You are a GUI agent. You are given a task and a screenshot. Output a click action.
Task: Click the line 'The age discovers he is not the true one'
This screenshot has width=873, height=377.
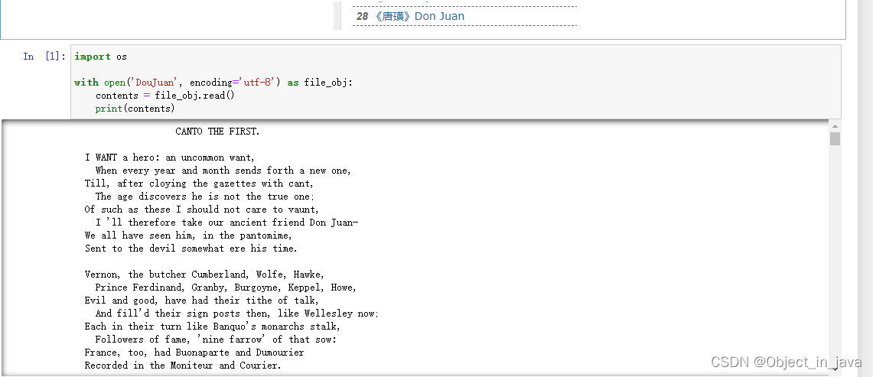[x=205, y=196]
